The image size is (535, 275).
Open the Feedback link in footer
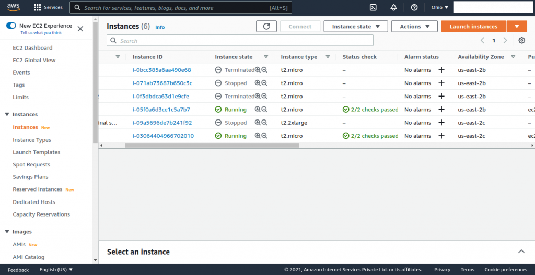(x=18, y=270)
